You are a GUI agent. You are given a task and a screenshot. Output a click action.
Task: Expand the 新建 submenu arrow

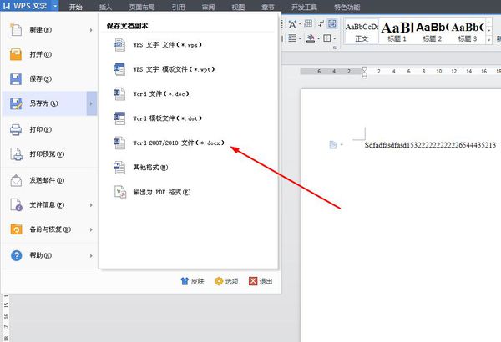click(91, 30)
